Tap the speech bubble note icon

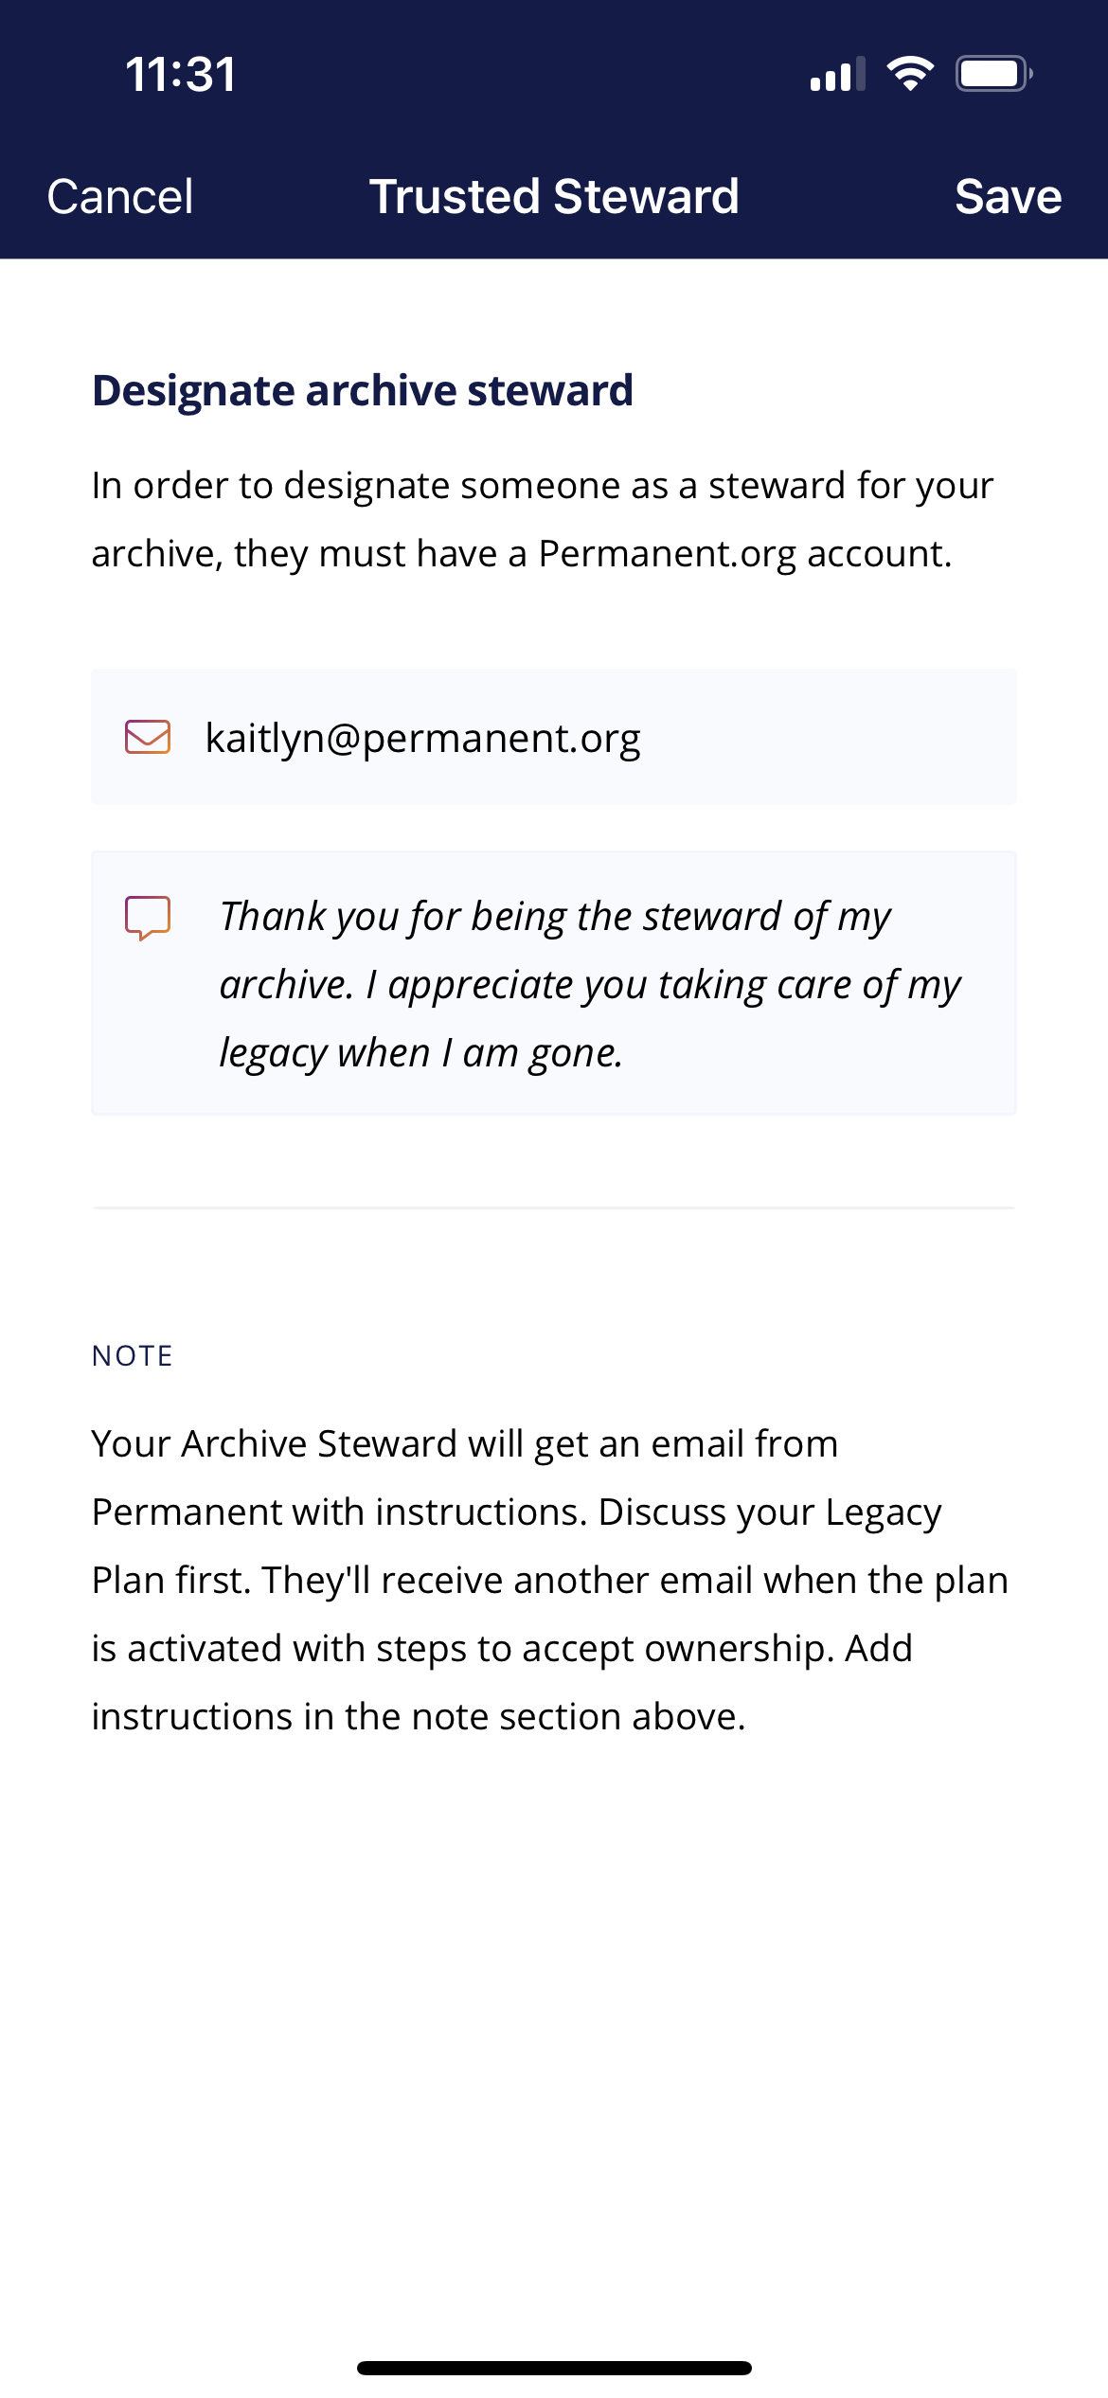tap(148, 918)
